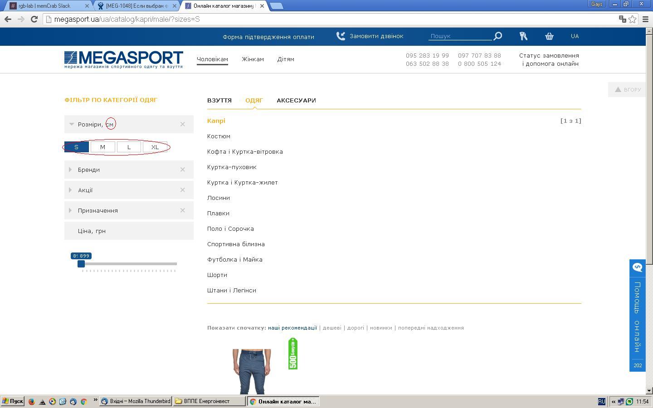653x408 pixels.
Task: Open the shopping cart icon
Action: 549,36
